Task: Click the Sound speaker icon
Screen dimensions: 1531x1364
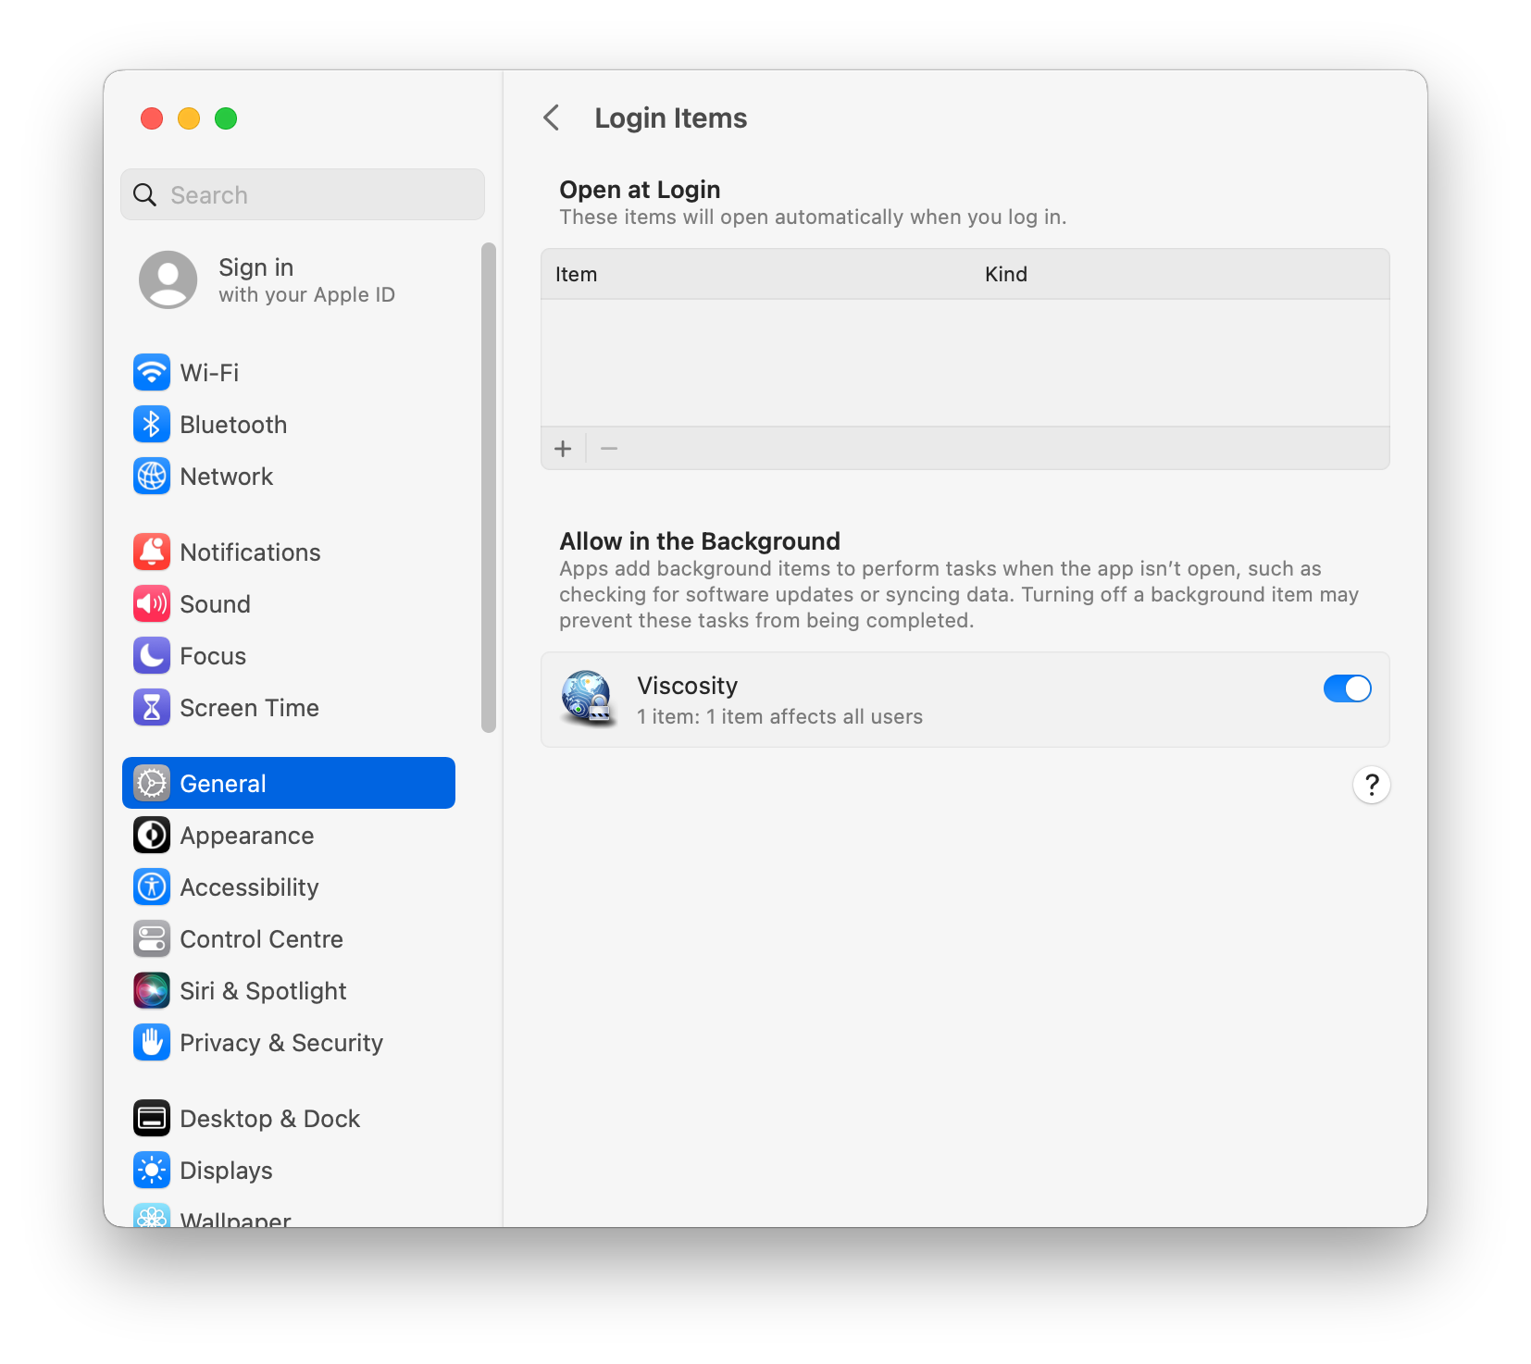Action: point(152,604)
